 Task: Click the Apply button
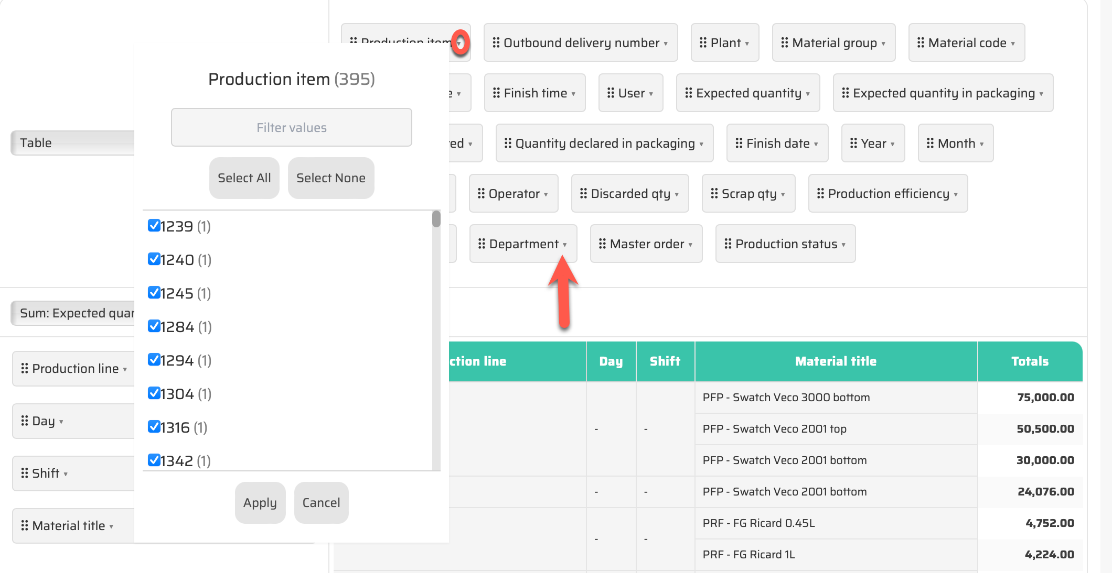tap(260, 502)
